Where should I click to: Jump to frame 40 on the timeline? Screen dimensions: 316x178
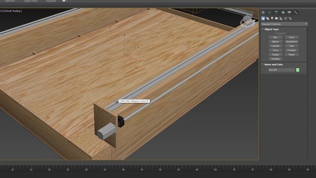[123, 170]
